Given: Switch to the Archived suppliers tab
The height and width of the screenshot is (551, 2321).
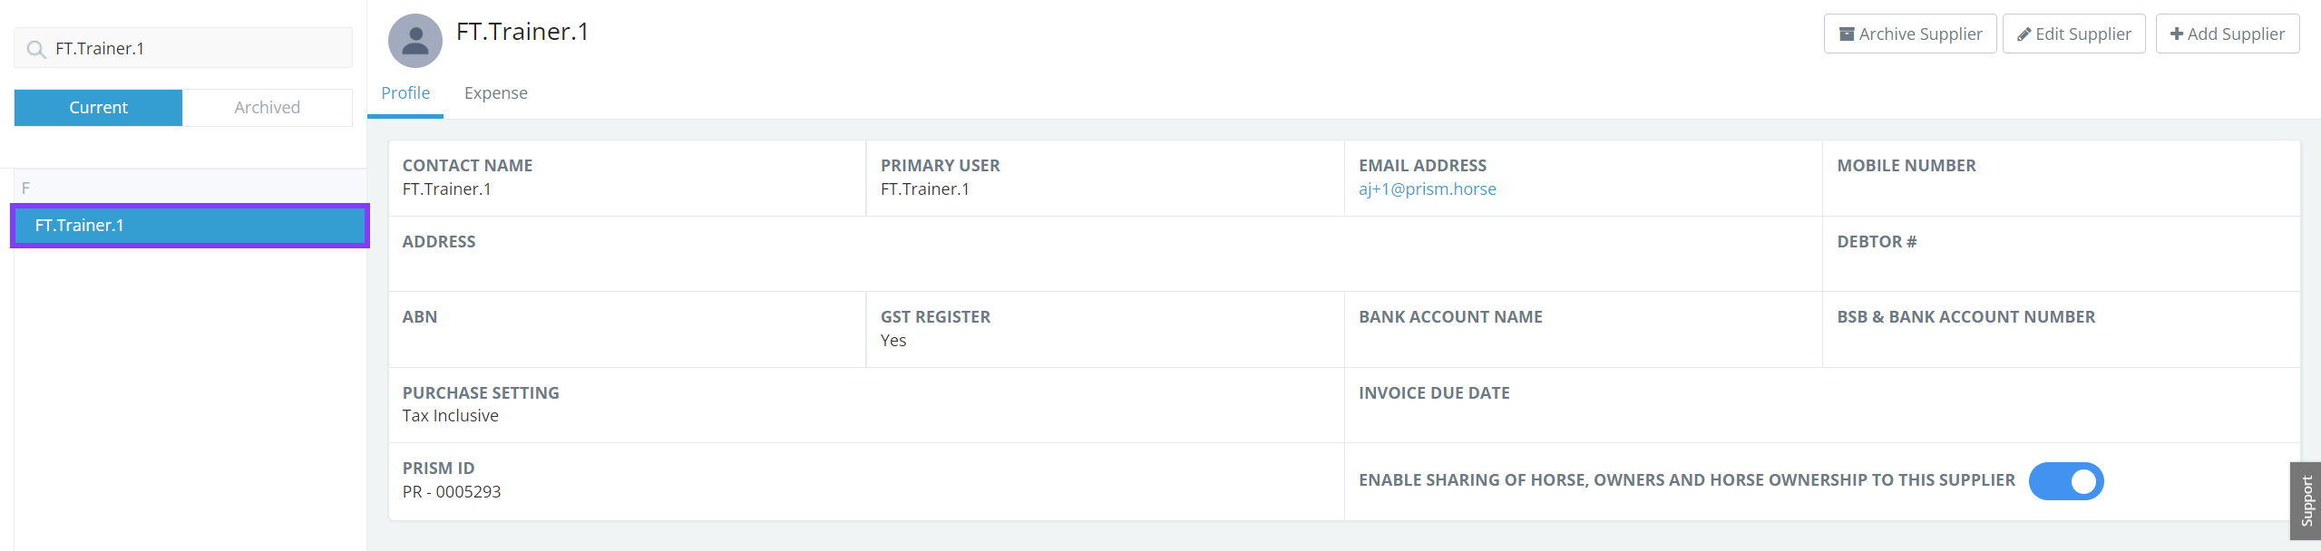Looking at the screenshot, I should tap(267, 108).
